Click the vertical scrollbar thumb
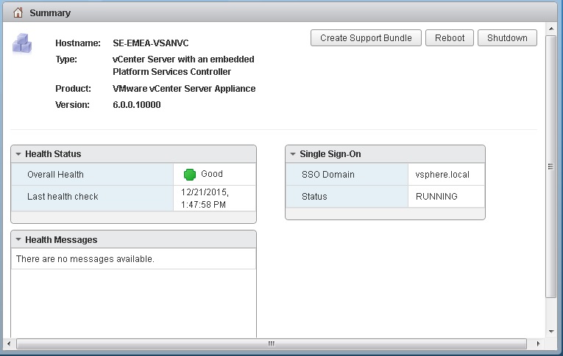Screen dimensions: 563x356 tap(550, 167)
